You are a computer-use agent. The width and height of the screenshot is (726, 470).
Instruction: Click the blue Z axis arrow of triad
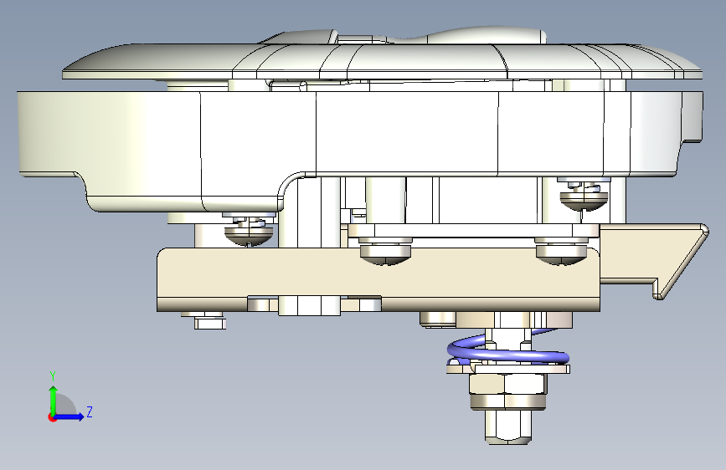click(x=70, y=416)
